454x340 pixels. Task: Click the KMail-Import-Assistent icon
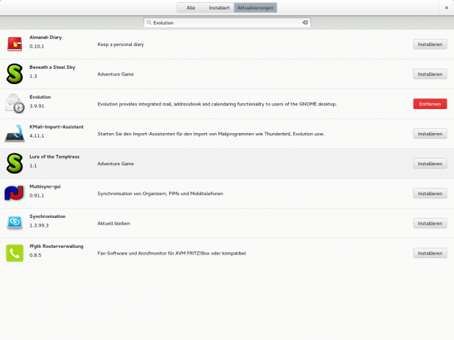point(15,133)
